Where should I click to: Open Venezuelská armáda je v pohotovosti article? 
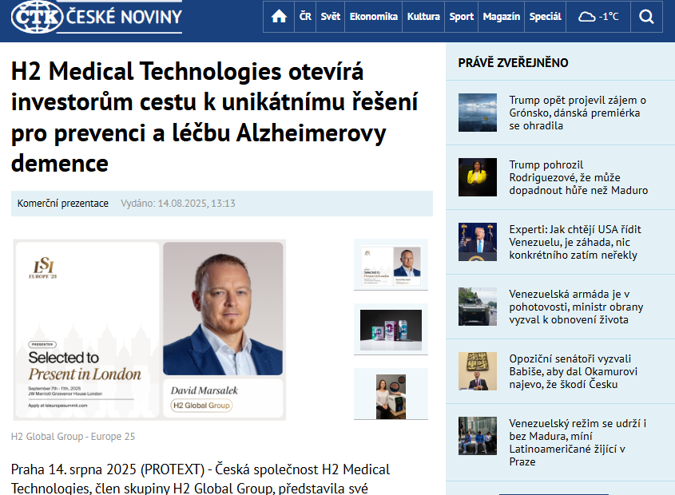(x=576, y=307)
